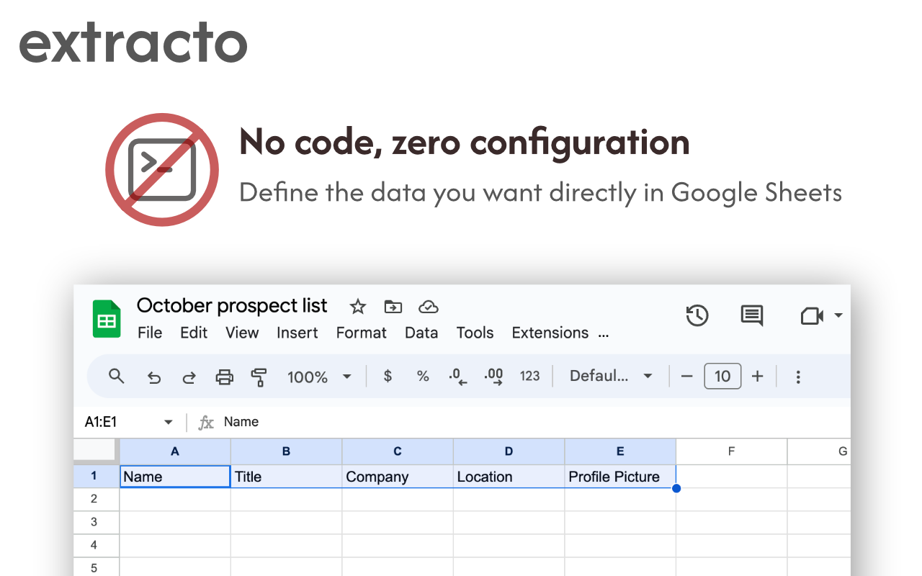The image size is (922, 576).
Task: Select the paint format tool
Action: point(259,376)
